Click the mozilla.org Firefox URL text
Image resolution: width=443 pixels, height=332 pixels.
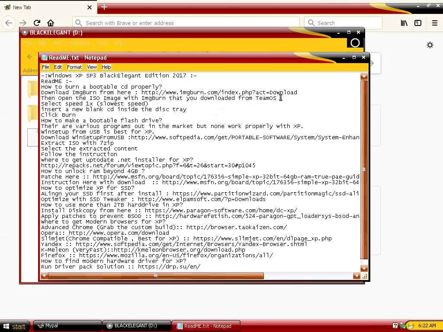pyautogui.click(x=176, y=255)
